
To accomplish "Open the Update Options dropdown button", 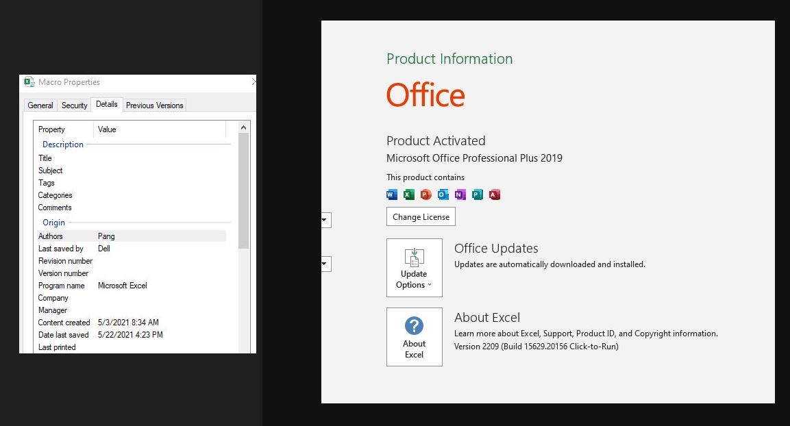I will pyautogui.click(x=414, y=268).
